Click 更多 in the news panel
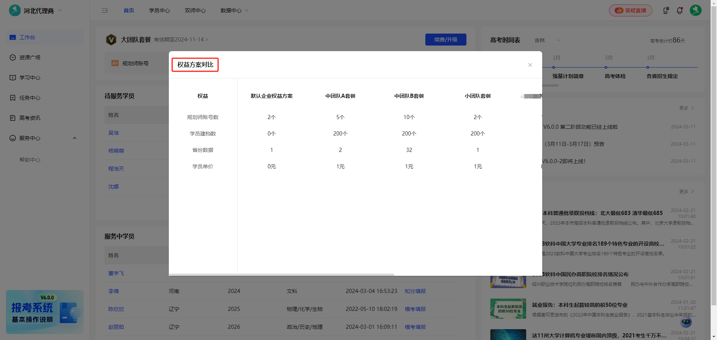The width and height of the screenshot is (717, 340). (x=686, y=191)
